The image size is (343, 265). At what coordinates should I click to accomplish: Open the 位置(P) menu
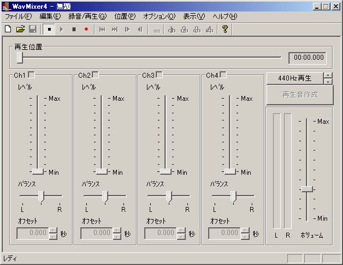pos(125,16)
